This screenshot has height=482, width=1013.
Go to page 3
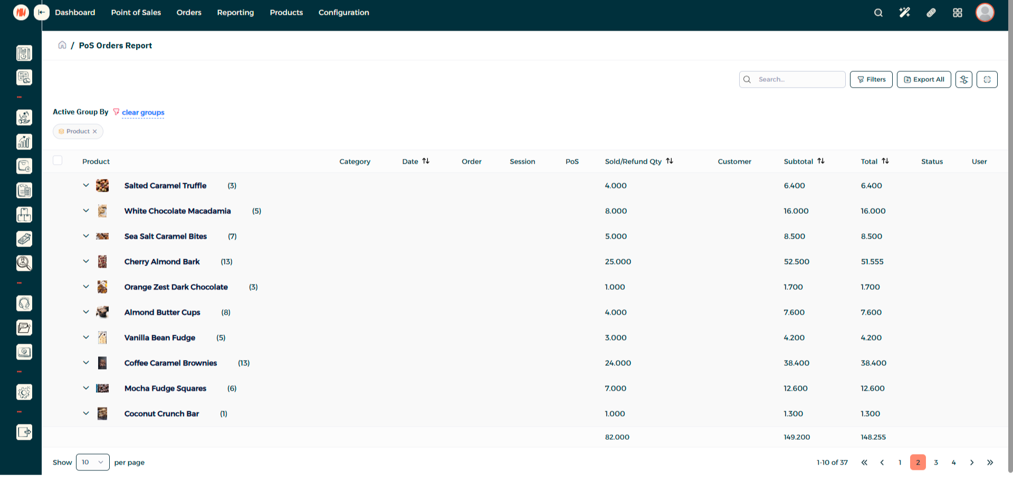click(x=936, y=462)
